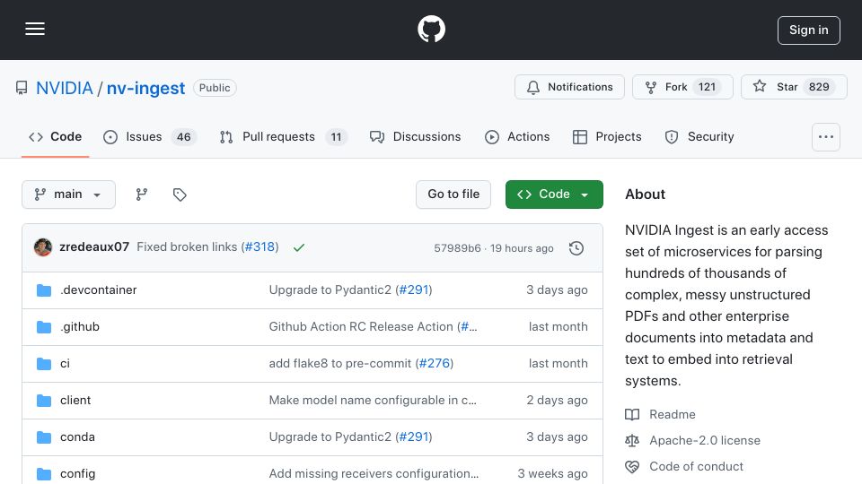Open 'Make model name configurable' commit
The width and height of the screenshot is (862, 484).
pyautogui.click(x=373, y=400)
